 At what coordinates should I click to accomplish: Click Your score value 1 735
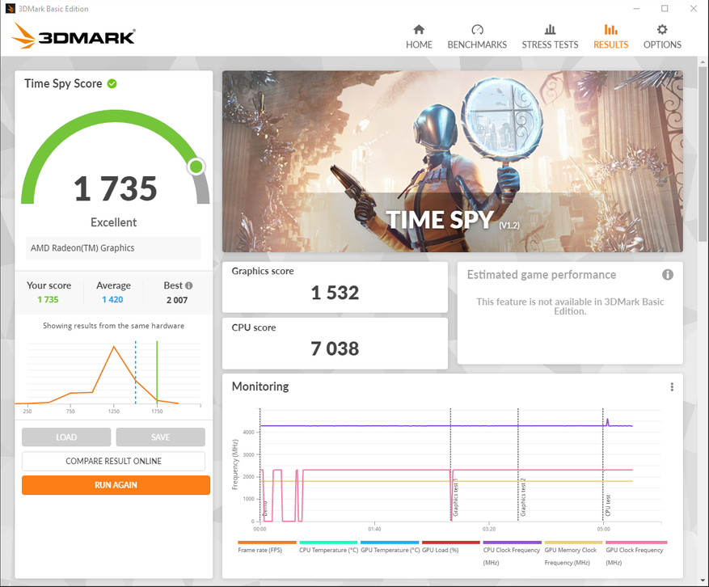[48, 299]
